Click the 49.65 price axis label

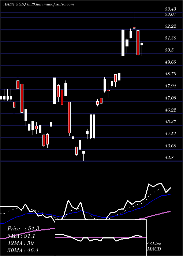click(x=171, y=62)
